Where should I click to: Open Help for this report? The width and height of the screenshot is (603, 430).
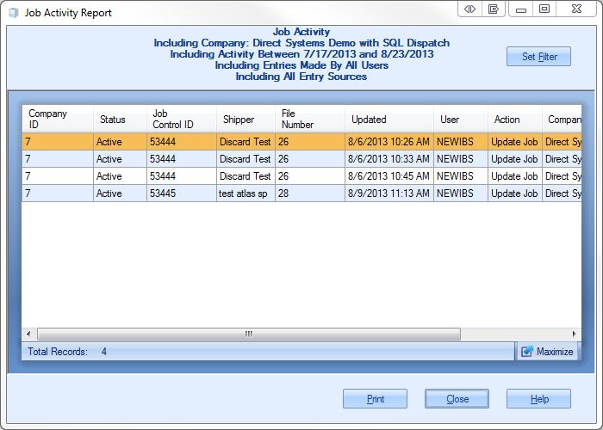click(x=539, y=399)
